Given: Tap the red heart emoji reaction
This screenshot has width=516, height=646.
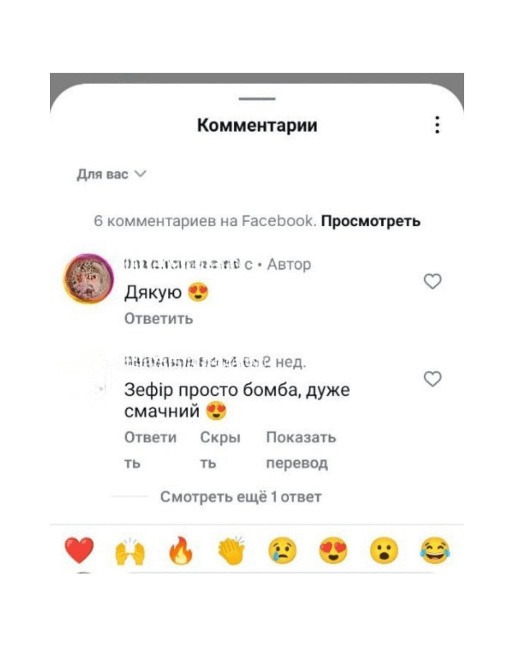Looking at the screenshot, I should coord(79,550).
